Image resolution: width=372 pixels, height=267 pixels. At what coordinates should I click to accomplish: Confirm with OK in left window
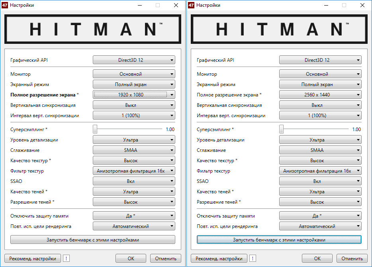tap(131, 259)
